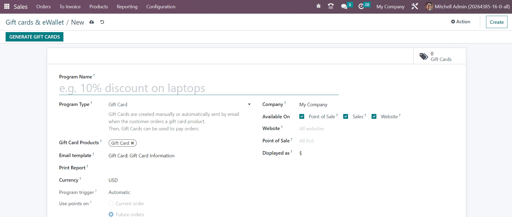
Task: Click the debug bug icon
Action: [318, 6]
